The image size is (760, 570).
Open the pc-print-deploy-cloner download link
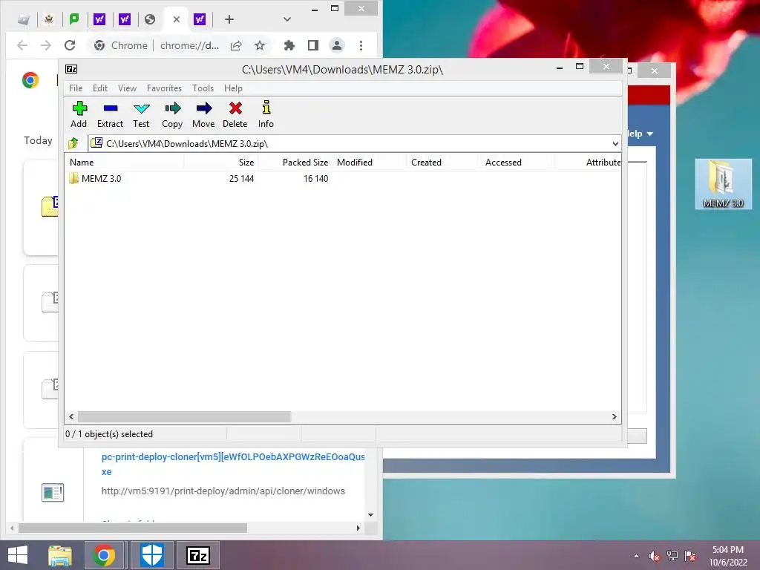pyautogui.click(x=233, y=464)
